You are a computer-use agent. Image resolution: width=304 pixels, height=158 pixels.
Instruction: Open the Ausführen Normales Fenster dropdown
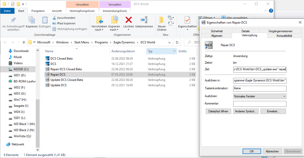click(284, 96)
